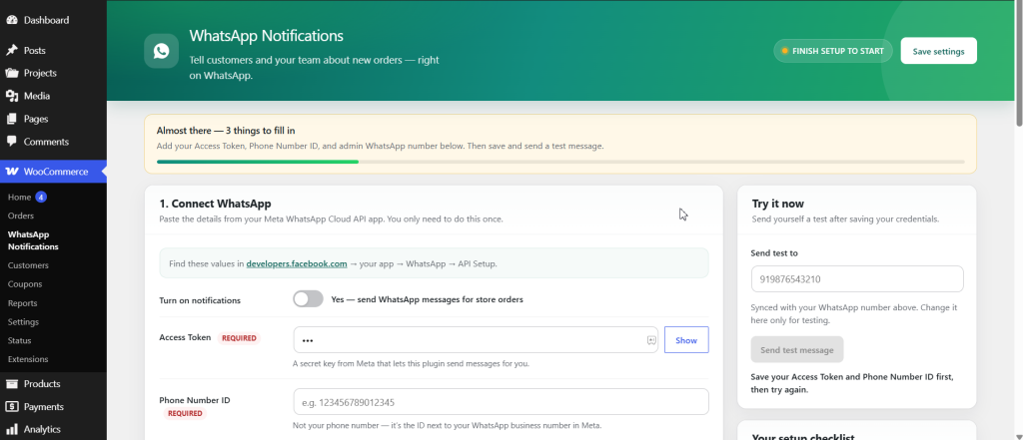This screenshot has width=1023, height=440.
Task: Click the Comments speech bubble icon
Action: (12, 142)
